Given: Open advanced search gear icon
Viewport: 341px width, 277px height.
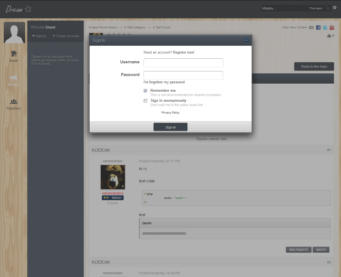Looking at the screenshot, I should [335, 8].
